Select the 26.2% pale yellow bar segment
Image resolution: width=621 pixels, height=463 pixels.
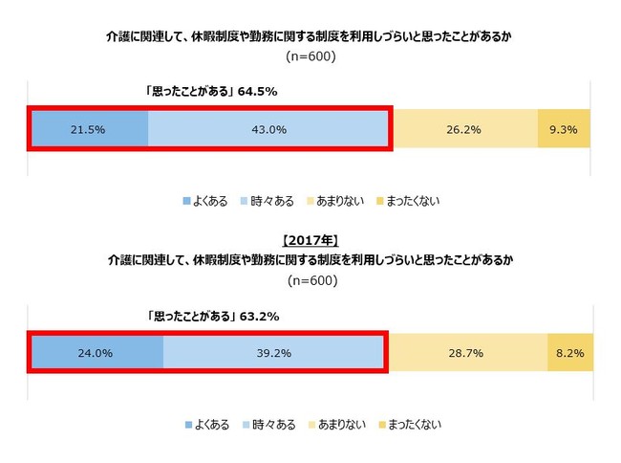(465, 129)
